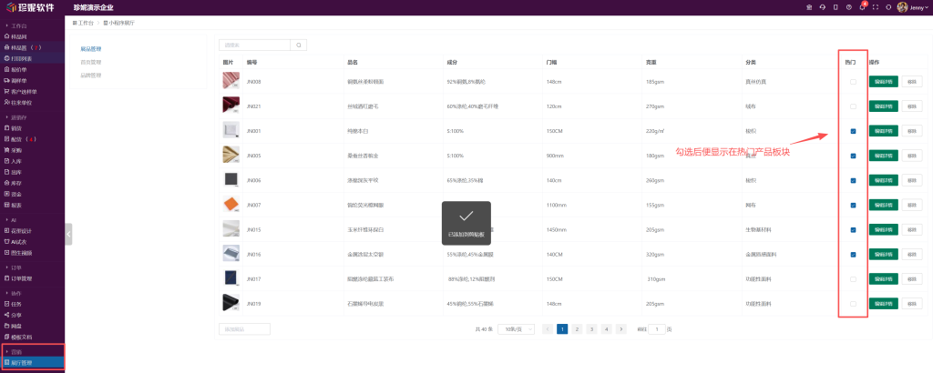The image size is (933, 373).
Task: Toggle fullscreen icon in the top bar
Action: click(x=876, y=7)
